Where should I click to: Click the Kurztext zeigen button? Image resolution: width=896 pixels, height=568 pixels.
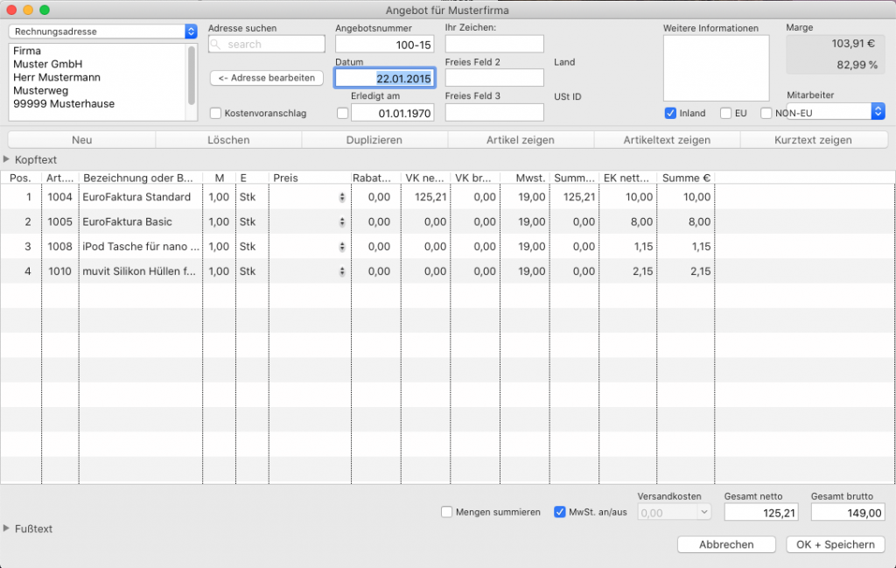813,140
